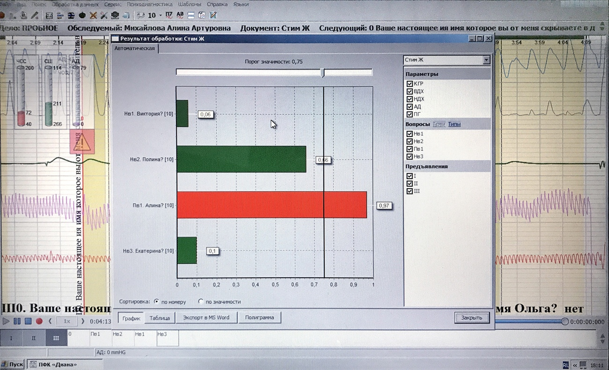Select sorting по значимости radio button
This screenshot has width=609, height=370.
click(x=200, y=301)
